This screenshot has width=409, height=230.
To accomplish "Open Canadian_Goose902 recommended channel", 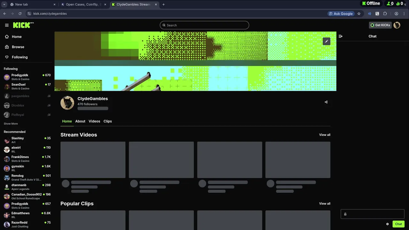I will (x=27, y=196).
